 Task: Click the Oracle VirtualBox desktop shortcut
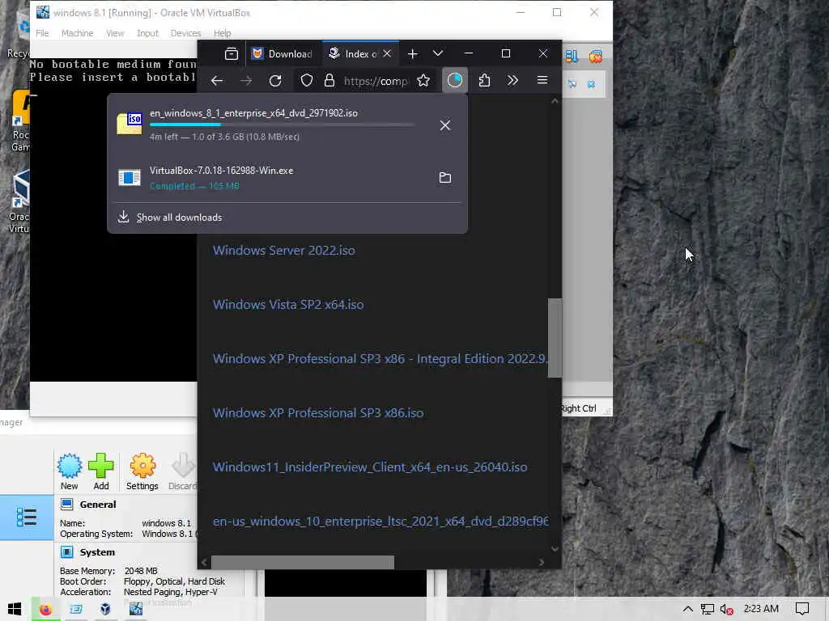[x=19, y=201]
